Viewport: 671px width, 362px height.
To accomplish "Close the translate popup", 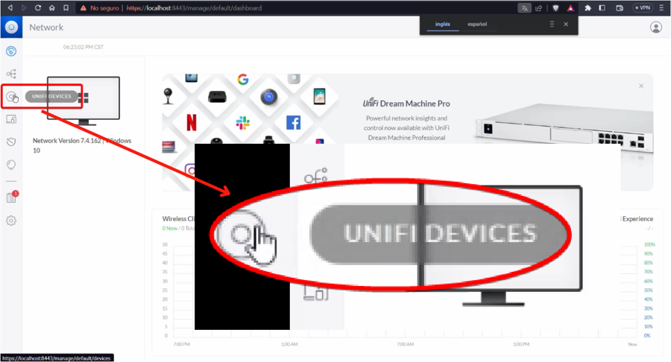I will tap(566, 25).
